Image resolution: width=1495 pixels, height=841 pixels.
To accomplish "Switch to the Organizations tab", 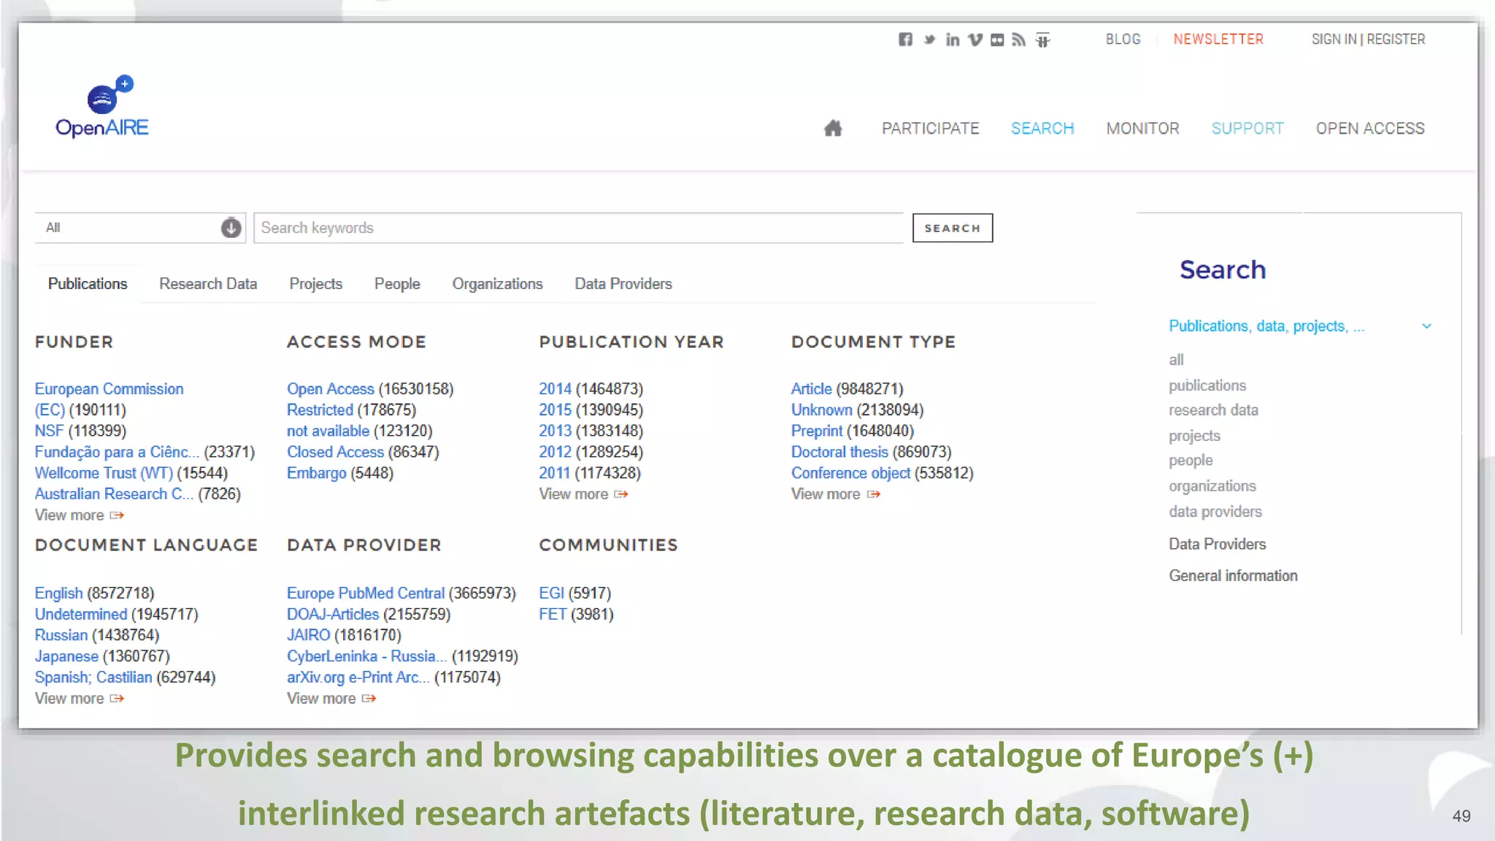I will (497, 284).
